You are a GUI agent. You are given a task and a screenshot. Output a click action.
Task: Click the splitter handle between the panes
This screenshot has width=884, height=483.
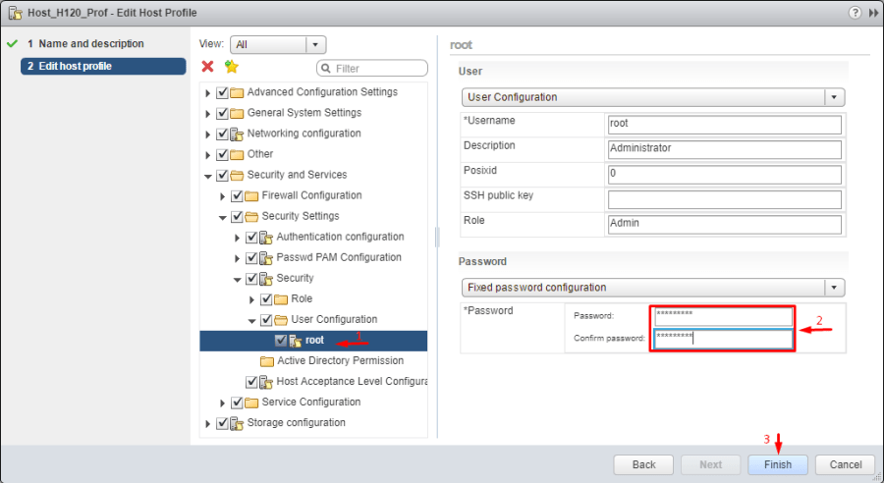[x=436, y=238]
